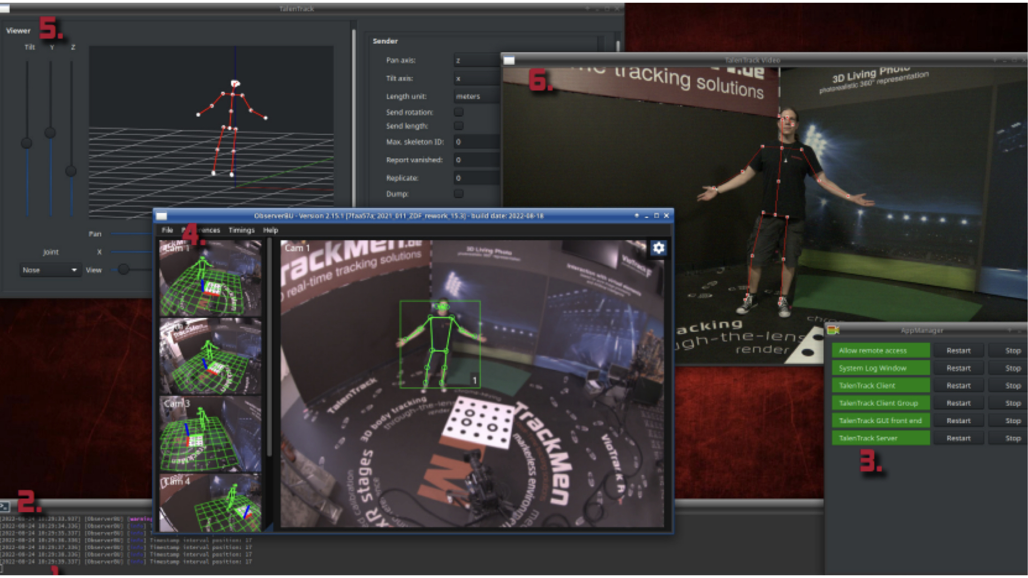The width and height of the screenshot is (1028, 578).
Task: Restart the TalenTrack Server
Action: click(x=958, y=438)
